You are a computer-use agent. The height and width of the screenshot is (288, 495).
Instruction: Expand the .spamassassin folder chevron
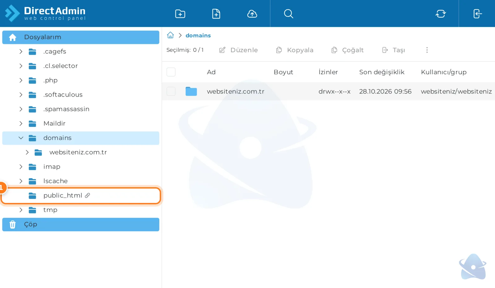click(x=21, y=109)
